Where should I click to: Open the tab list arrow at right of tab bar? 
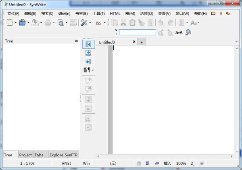click(x=236, y=41)
